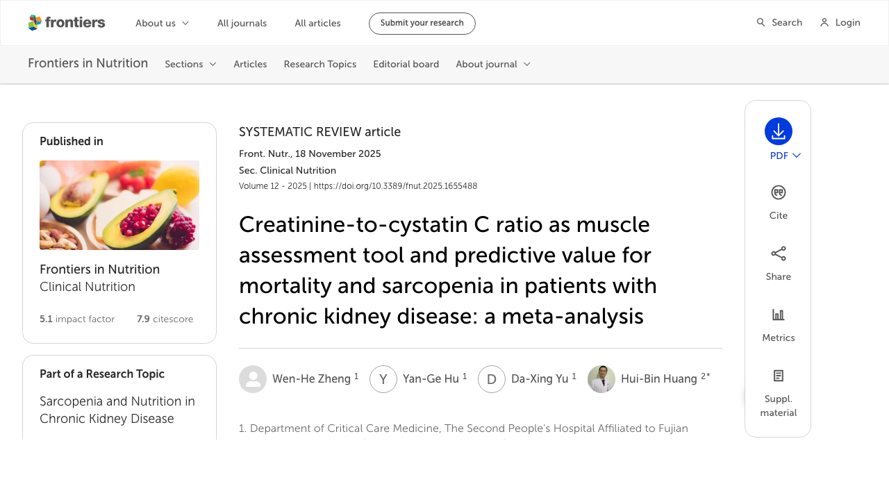Open Sarcopenia and Nutrition research topic link

117,410
